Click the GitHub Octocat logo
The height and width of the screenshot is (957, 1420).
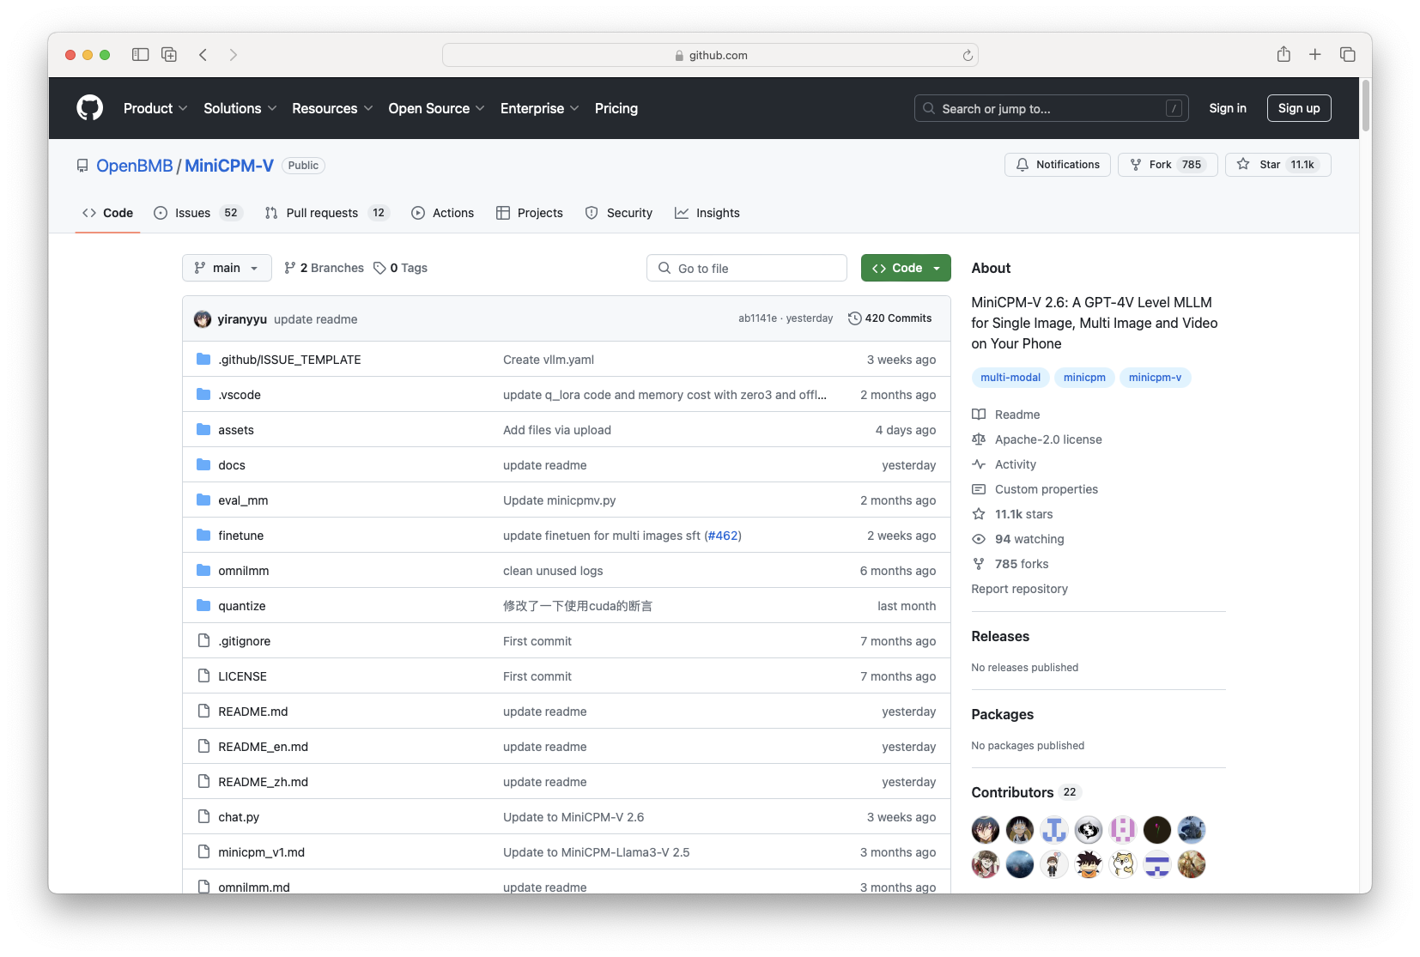click(90, 108)
